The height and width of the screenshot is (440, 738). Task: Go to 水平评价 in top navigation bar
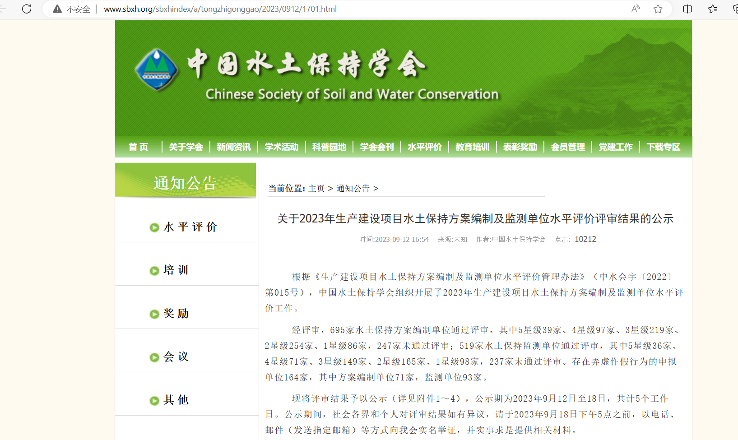pyautogui.click(x=424, y=147)
